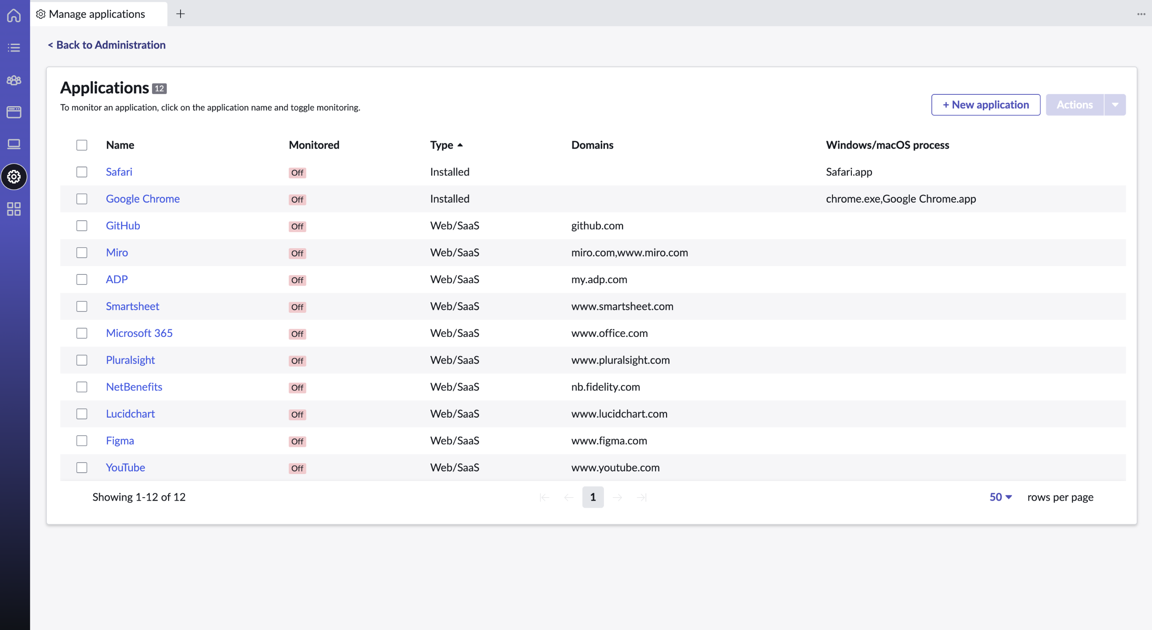
Task: Open the devices laptop sidebar icon
Action: 14,144
